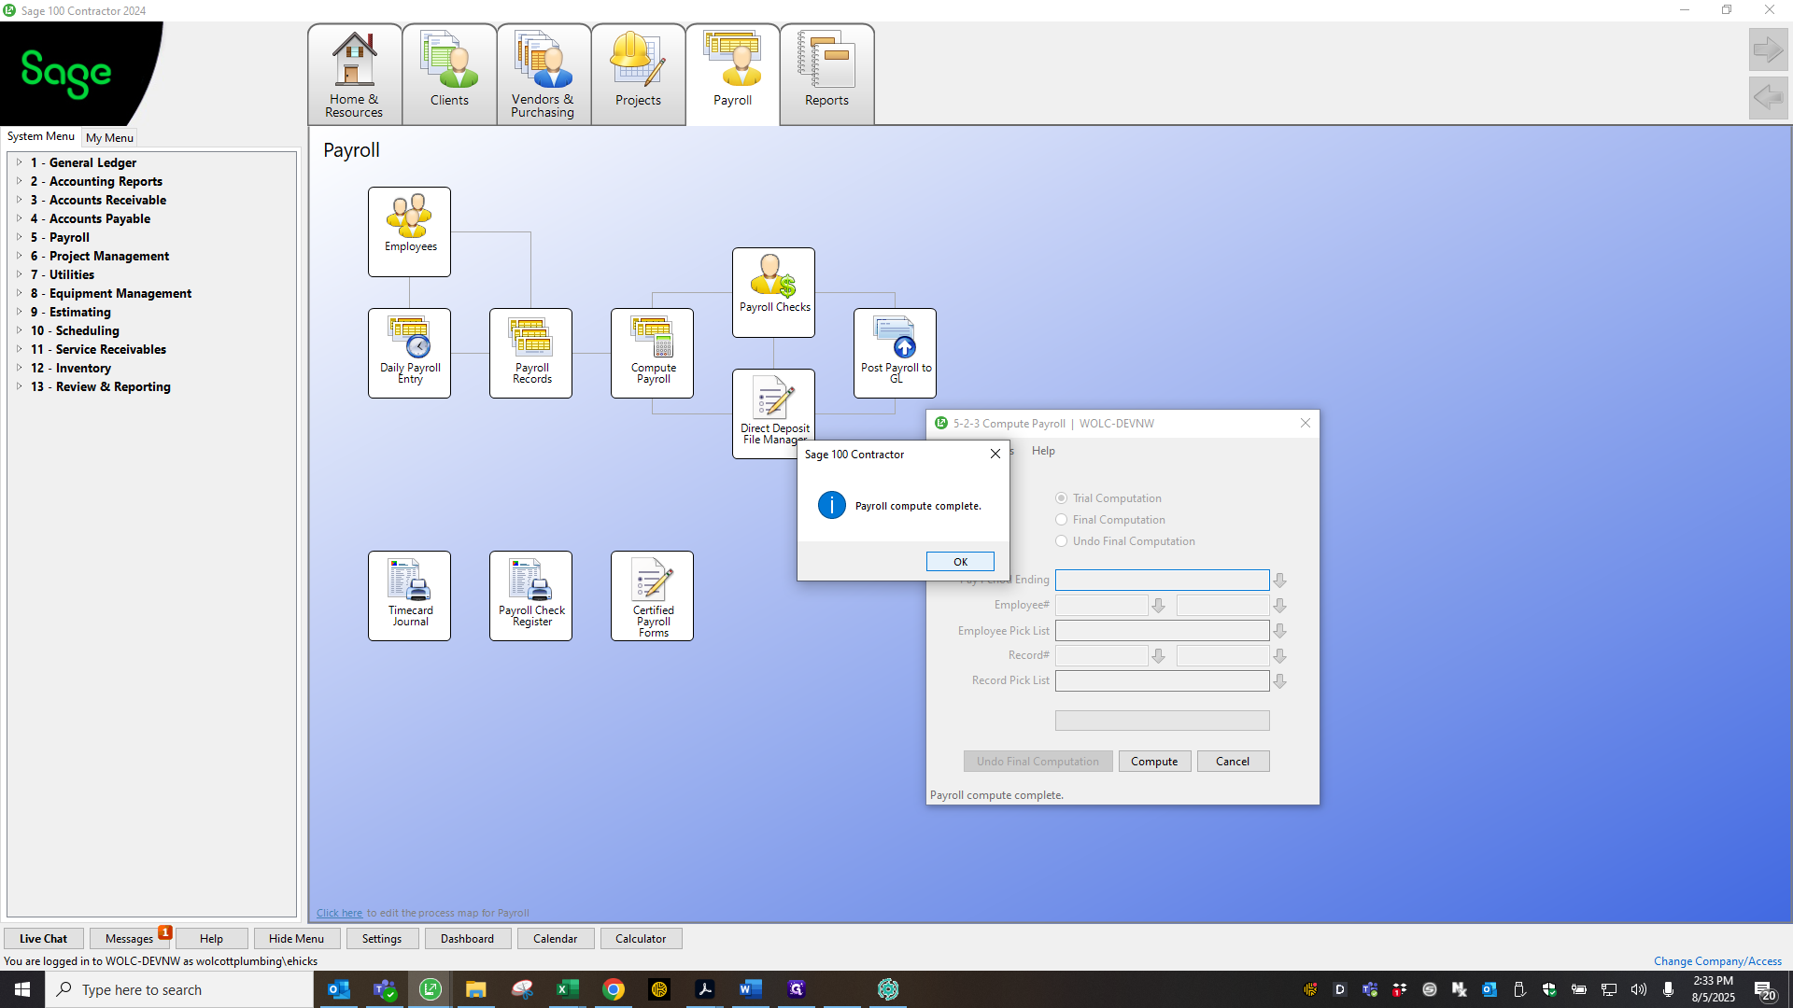Switch to Clients tab
1793x1008 pixels.
point(449,75)
